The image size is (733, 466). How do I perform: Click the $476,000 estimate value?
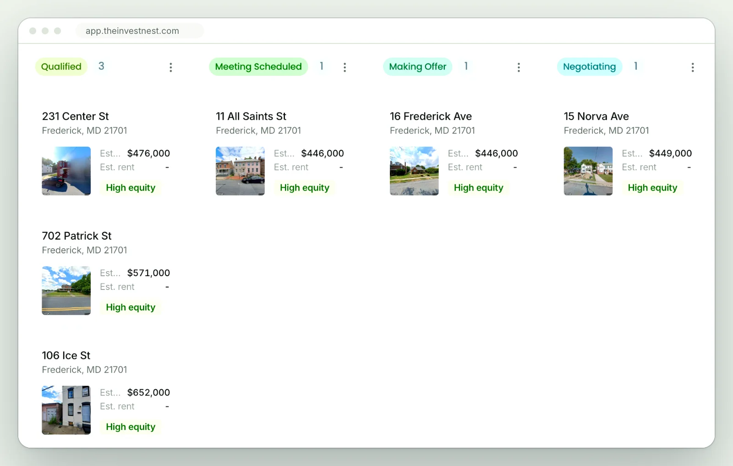pyautogui.click(x=148, y=153)
